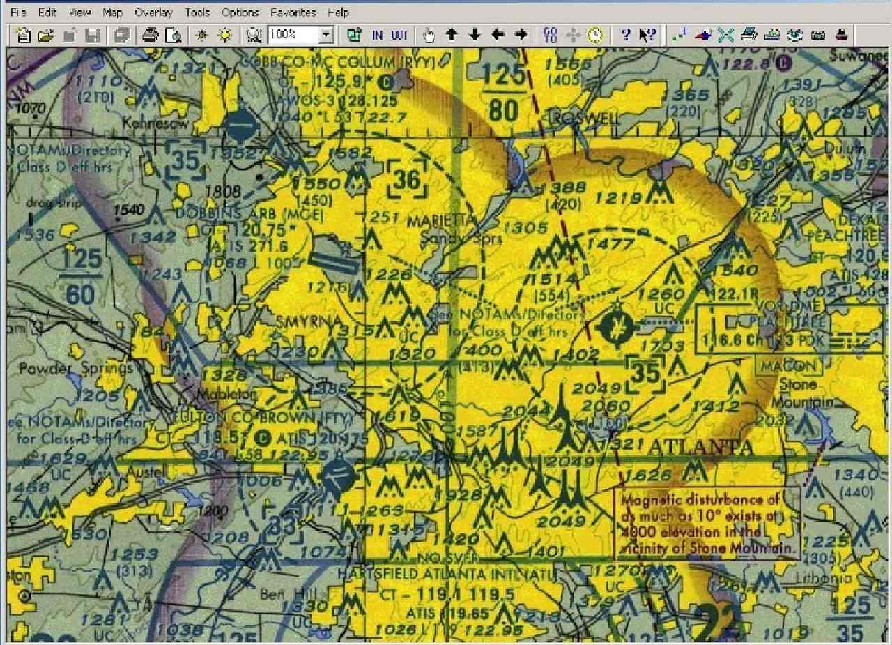Viewport: 892px width, 645px height.
Task: Click the pan up arrow
Action: pos(452,35)
